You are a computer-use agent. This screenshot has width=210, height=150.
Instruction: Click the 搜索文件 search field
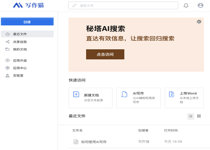[x=123, y=6]
